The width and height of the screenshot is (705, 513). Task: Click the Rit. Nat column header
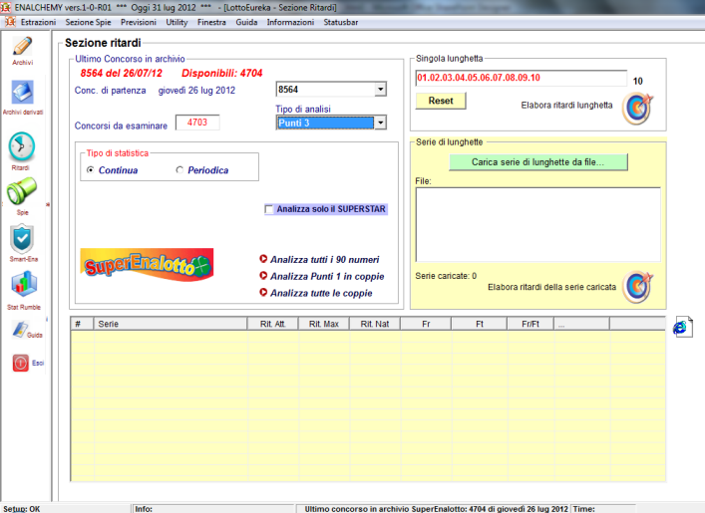point(375,324)
